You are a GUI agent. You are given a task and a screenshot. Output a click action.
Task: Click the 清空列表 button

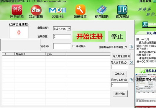[x=120, y=94]
